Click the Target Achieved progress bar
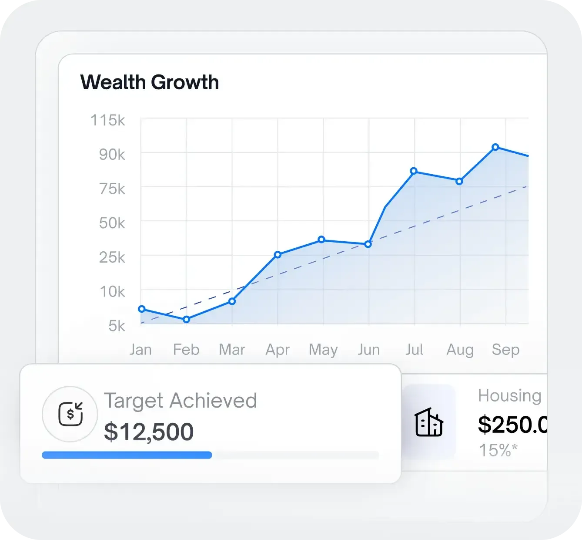Viewport: 582px width, 540px height. click(210, 455)
